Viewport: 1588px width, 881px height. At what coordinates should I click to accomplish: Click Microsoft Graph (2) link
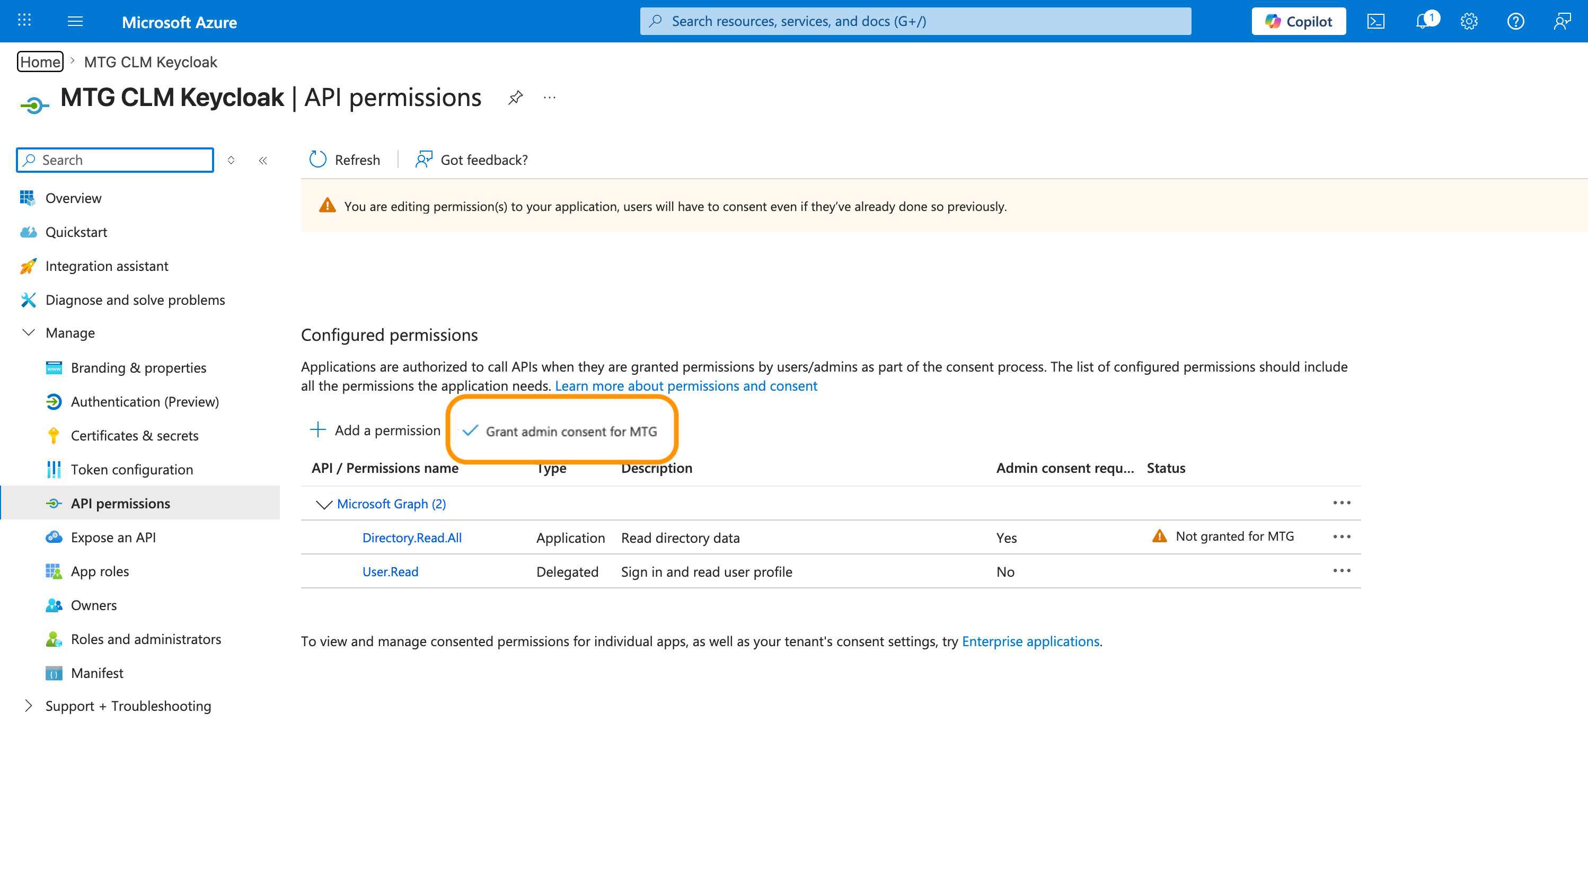click(392, 503)
